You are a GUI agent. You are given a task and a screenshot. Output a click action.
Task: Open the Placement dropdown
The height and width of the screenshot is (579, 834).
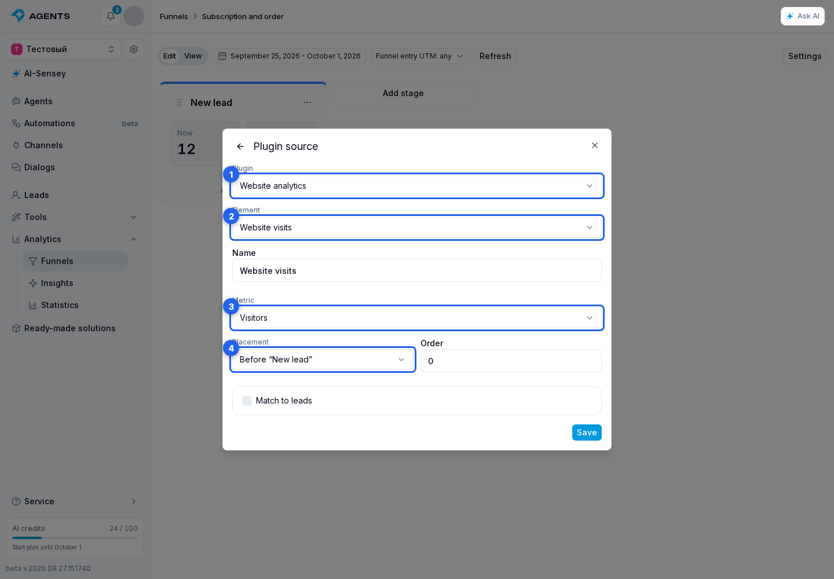tap(323, 360)
